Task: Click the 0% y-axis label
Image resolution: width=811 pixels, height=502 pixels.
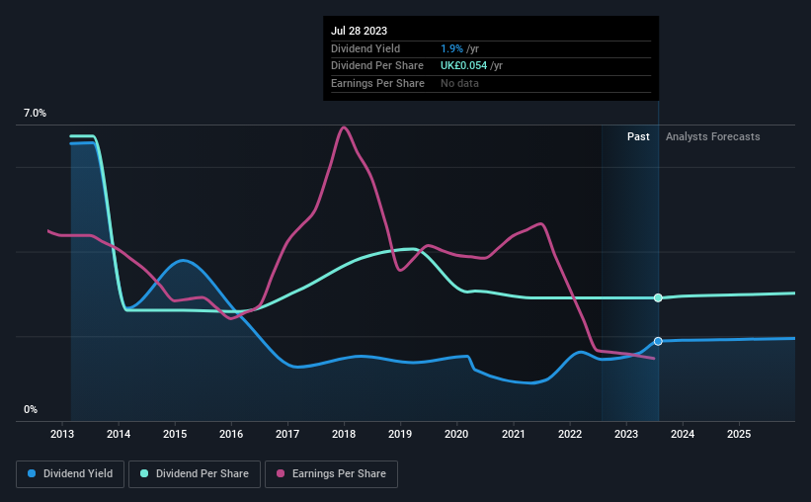Action: click(x=31, y=409)
